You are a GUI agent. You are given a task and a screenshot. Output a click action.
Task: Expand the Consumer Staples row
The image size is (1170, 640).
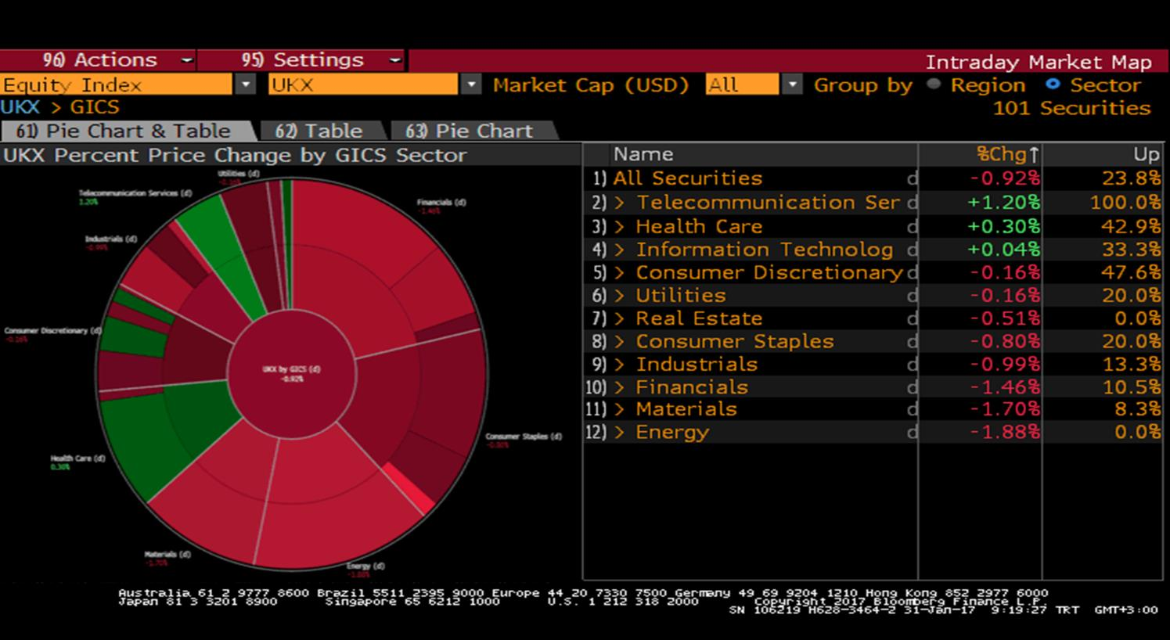619,342
